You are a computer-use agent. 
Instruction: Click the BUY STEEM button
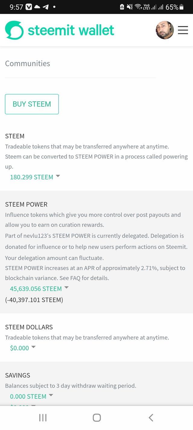click(x=32, y=104)
